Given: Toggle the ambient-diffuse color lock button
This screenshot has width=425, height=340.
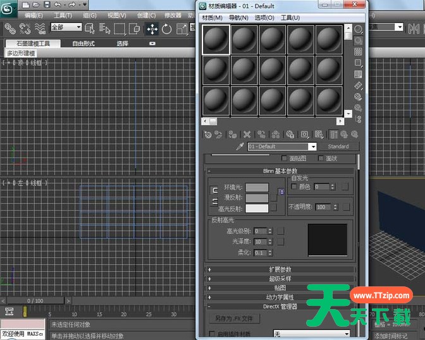Looking at the screenshot, I should (x=214, y=190).
